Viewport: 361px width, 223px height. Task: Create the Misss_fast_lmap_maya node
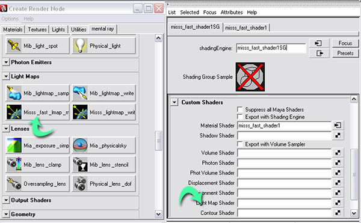tap(37, 112)
